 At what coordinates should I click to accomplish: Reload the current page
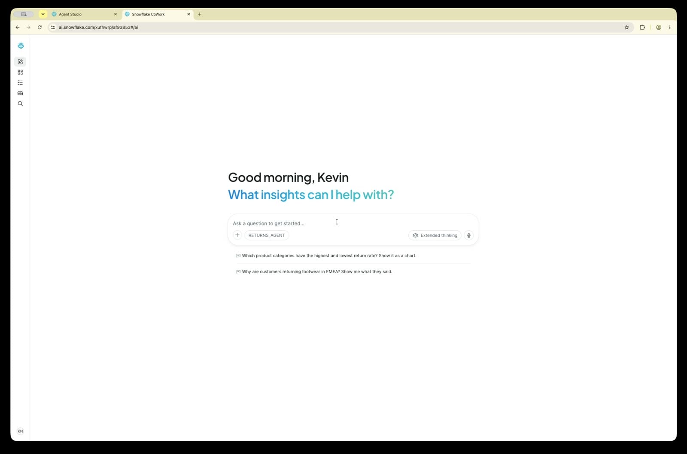40,27
